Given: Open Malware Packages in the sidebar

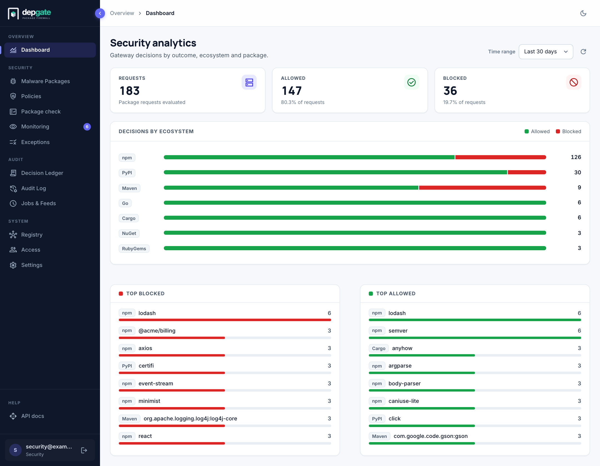Looking at the screenshot, I should click(50, 81).
